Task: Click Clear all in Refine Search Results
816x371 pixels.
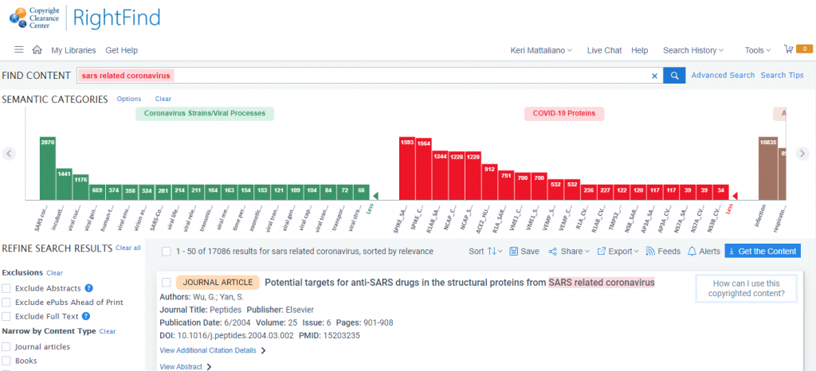Action: (128, 248)
